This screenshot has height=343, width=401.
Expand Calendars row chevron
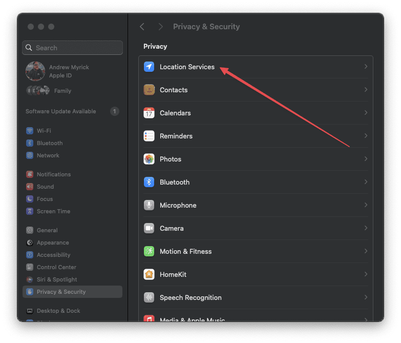(366, 113)
